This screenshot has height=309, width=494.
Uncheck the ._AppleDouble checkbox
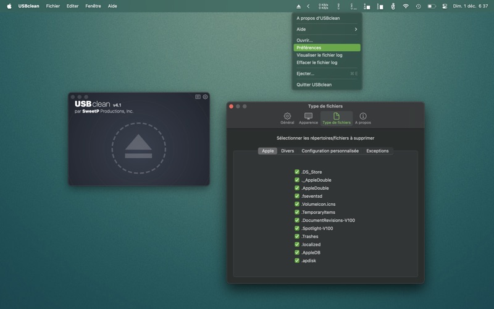pos(297,180)
